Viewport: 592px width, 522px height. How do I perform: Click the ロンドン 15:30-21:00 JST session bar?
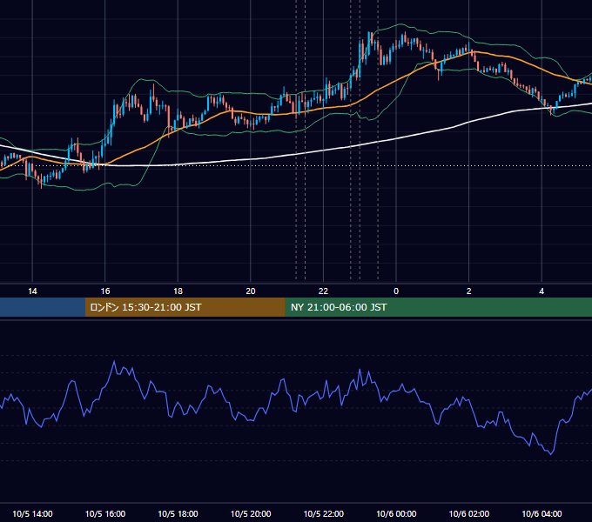point(185,307)
